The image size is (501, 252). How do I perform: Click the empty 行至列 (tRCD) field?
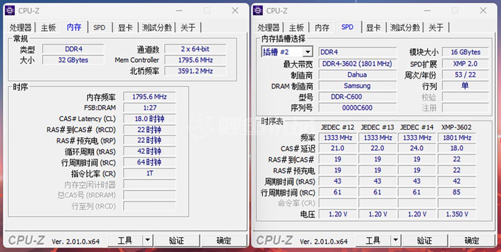coord(149,205)
